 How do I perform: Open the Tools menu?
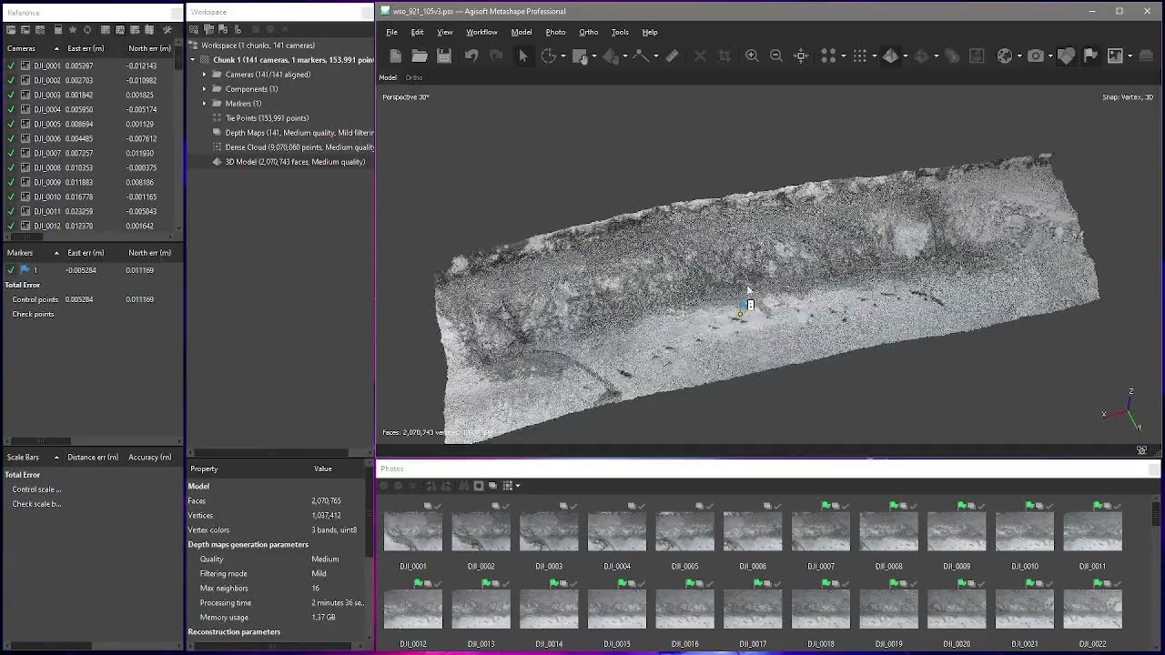[x=620, y=32]
